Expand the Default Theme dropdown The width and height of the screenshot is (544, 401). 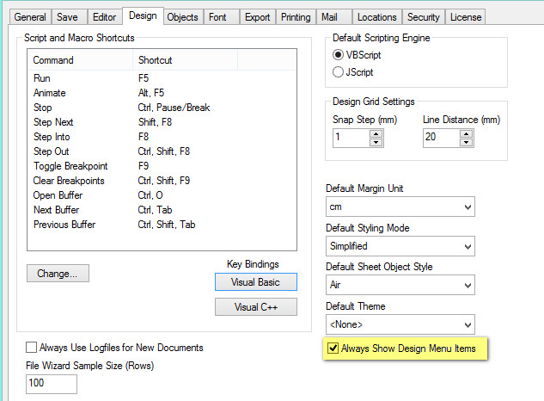point(467,324)
